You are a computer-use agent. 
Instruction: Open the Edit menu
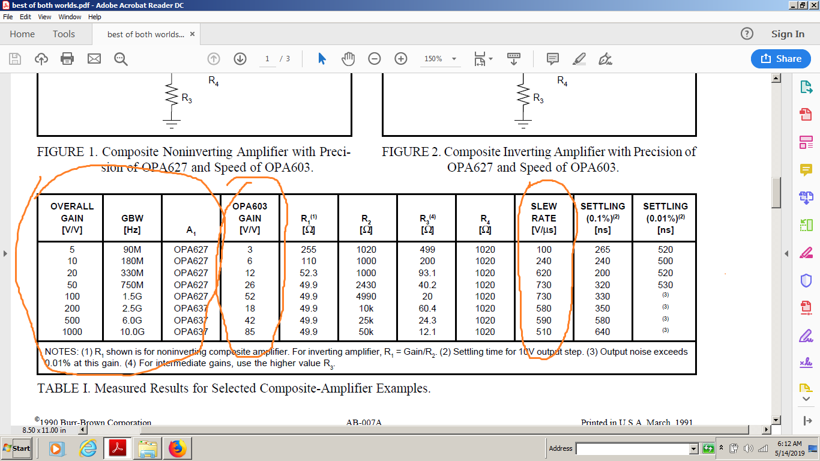pyautogui.click(x=25, y=17)
